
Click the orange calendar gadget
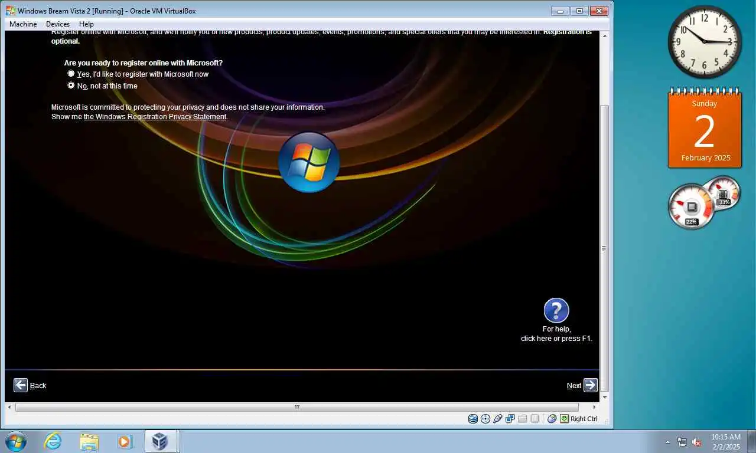pos(705,128)
